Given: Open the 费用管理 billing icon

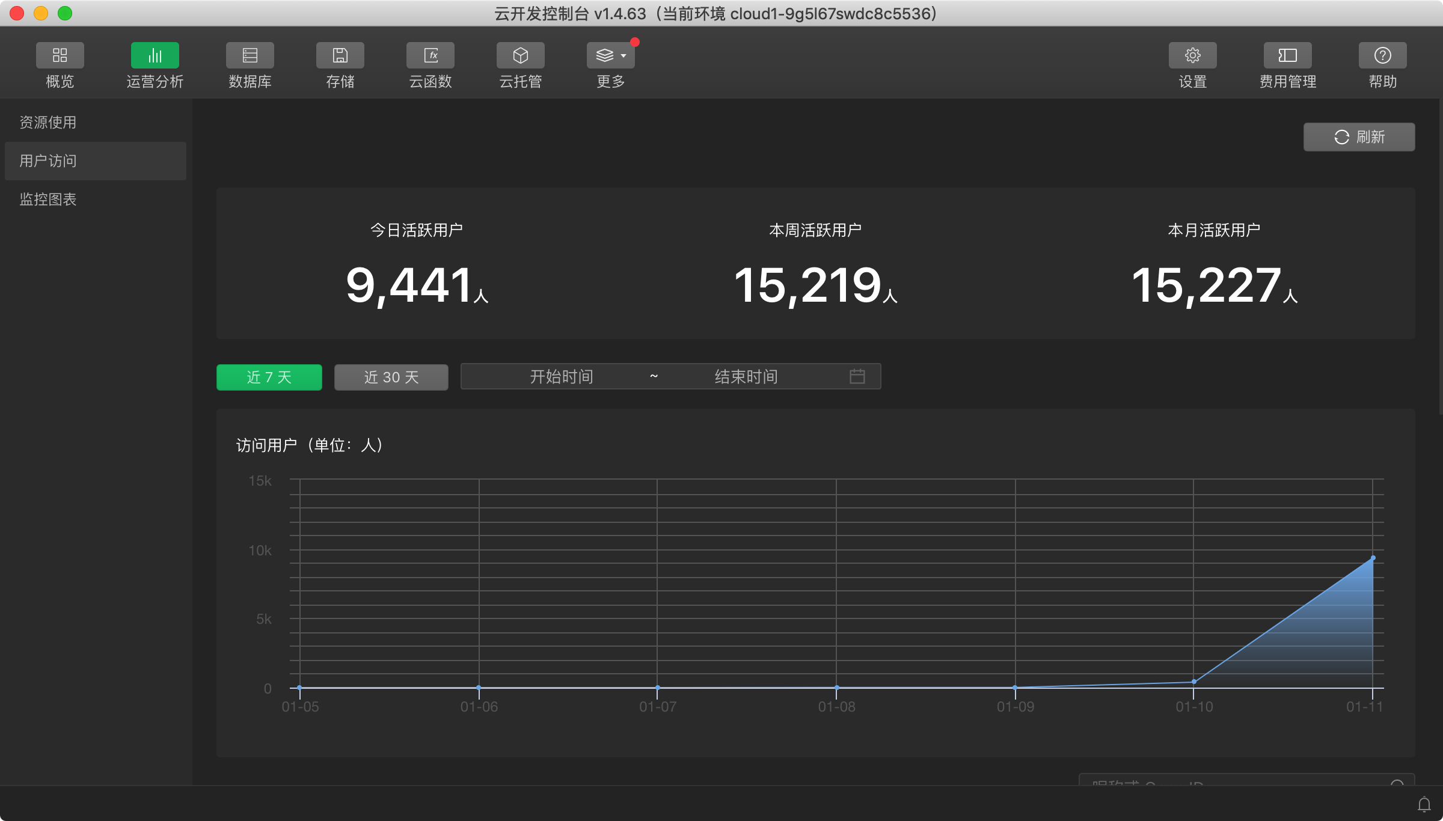Looking at the screenshot, I should click(x=1287, y=56).
